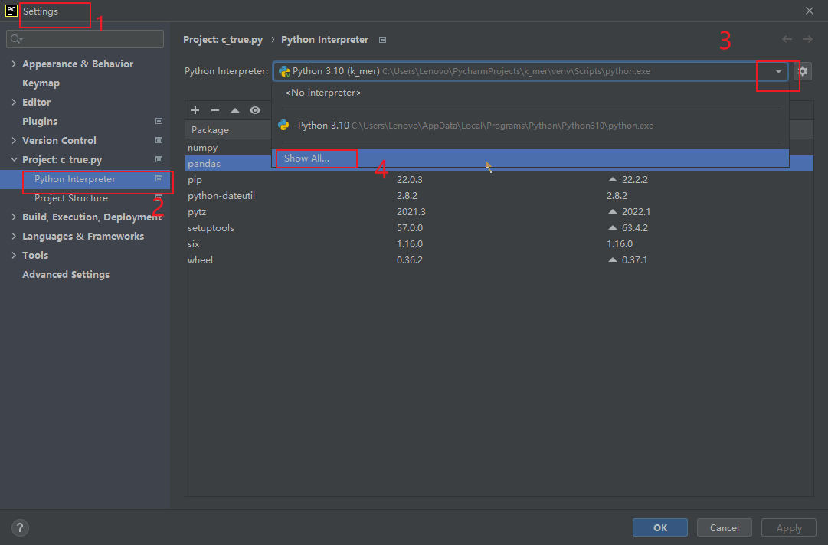Viewport: 828px width, 545px height.
Task: Select Python Interpreter in sidebar
Action: click(85, 179)
